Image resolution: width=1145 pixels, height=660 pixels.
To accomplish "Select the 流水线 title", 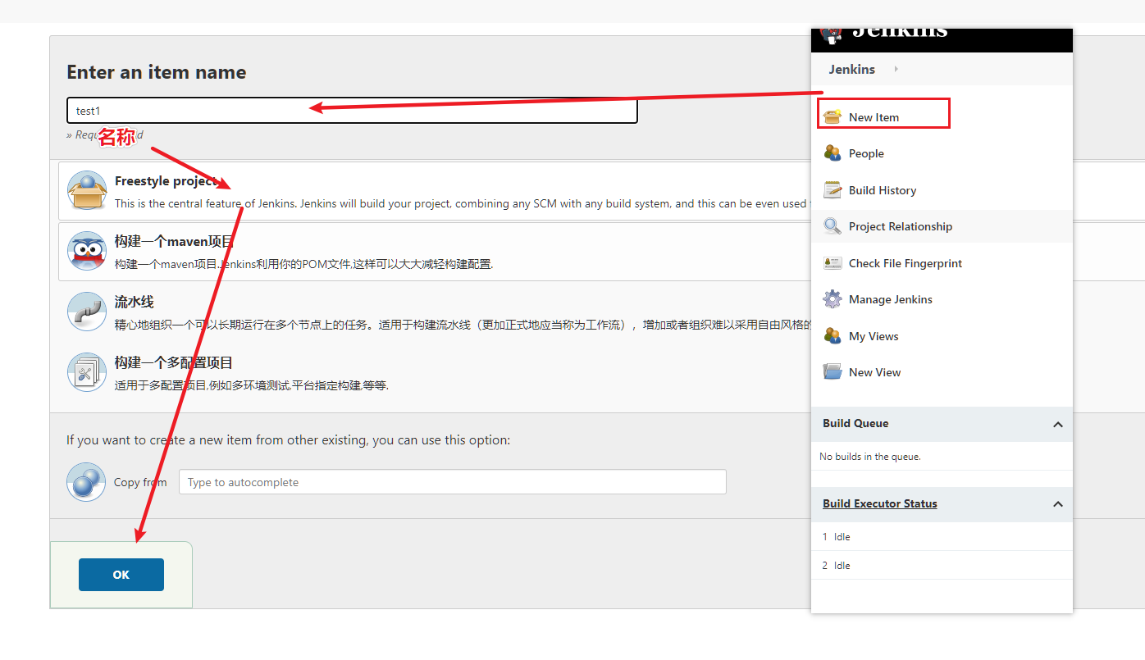I will [x=135, y=302].
